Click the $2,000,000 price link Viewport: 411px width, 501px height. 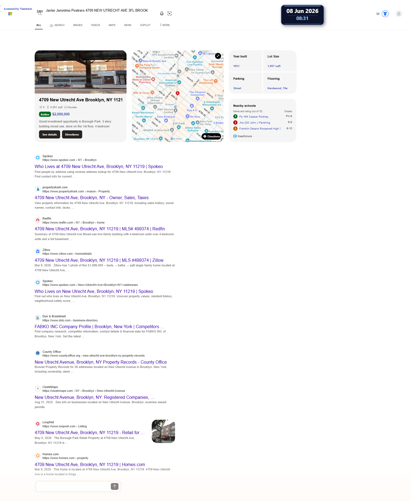61,114
